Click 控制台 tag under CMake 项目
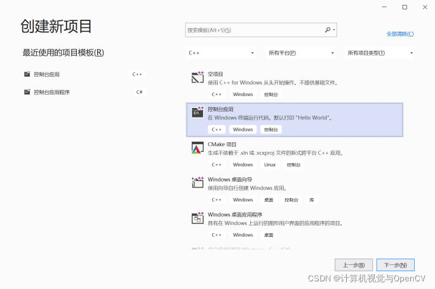The width and height of the screenshot is (435, 289). [293, 165]
